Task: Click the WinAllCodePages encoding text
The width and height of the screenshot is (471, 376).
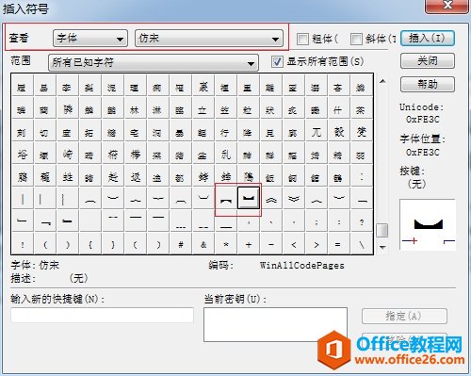Action: (x=302, y=266)
